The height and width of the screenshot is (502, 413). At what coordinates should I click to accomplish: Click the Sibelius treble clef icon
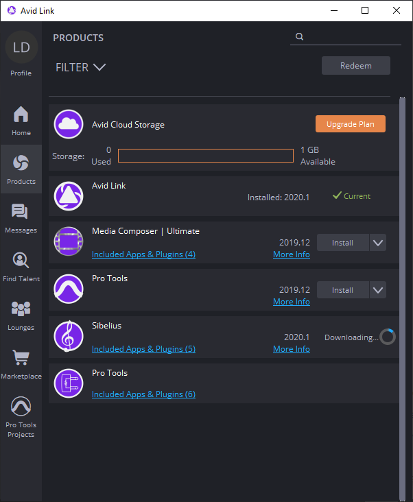coord(69,336)
